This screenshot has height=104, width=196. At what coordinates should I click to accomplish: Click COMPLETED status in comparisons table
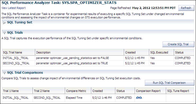coord(124,98)
